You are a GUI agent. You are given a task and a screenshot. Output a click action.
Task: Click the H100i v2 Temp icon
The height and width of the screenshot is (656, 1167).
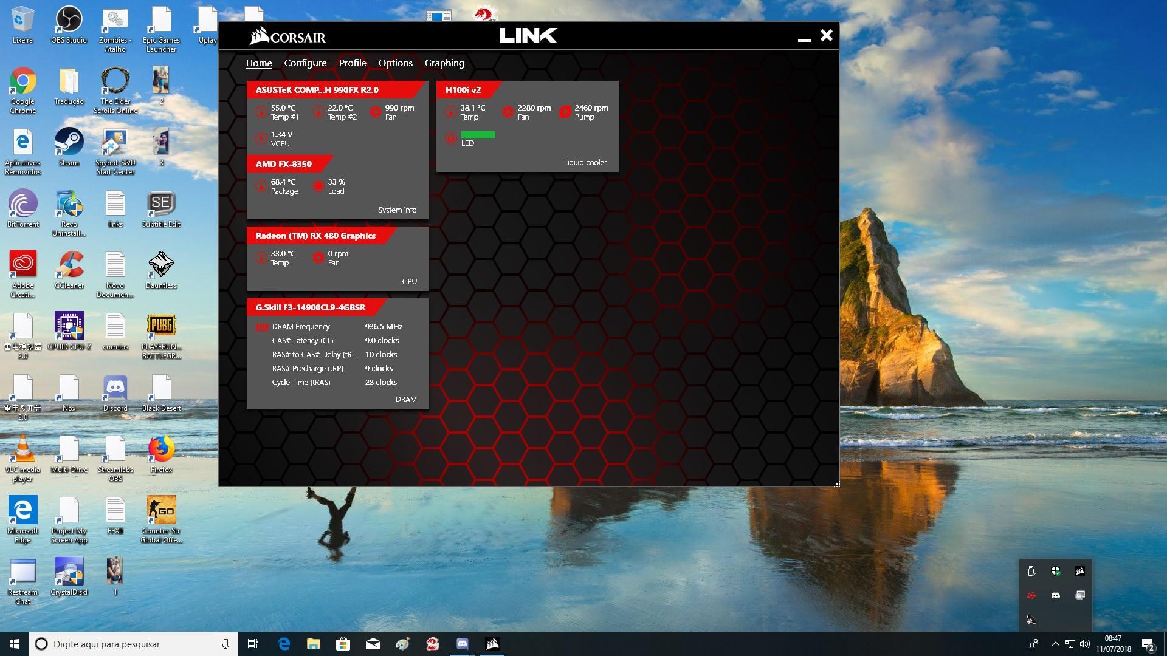[451, 112]
